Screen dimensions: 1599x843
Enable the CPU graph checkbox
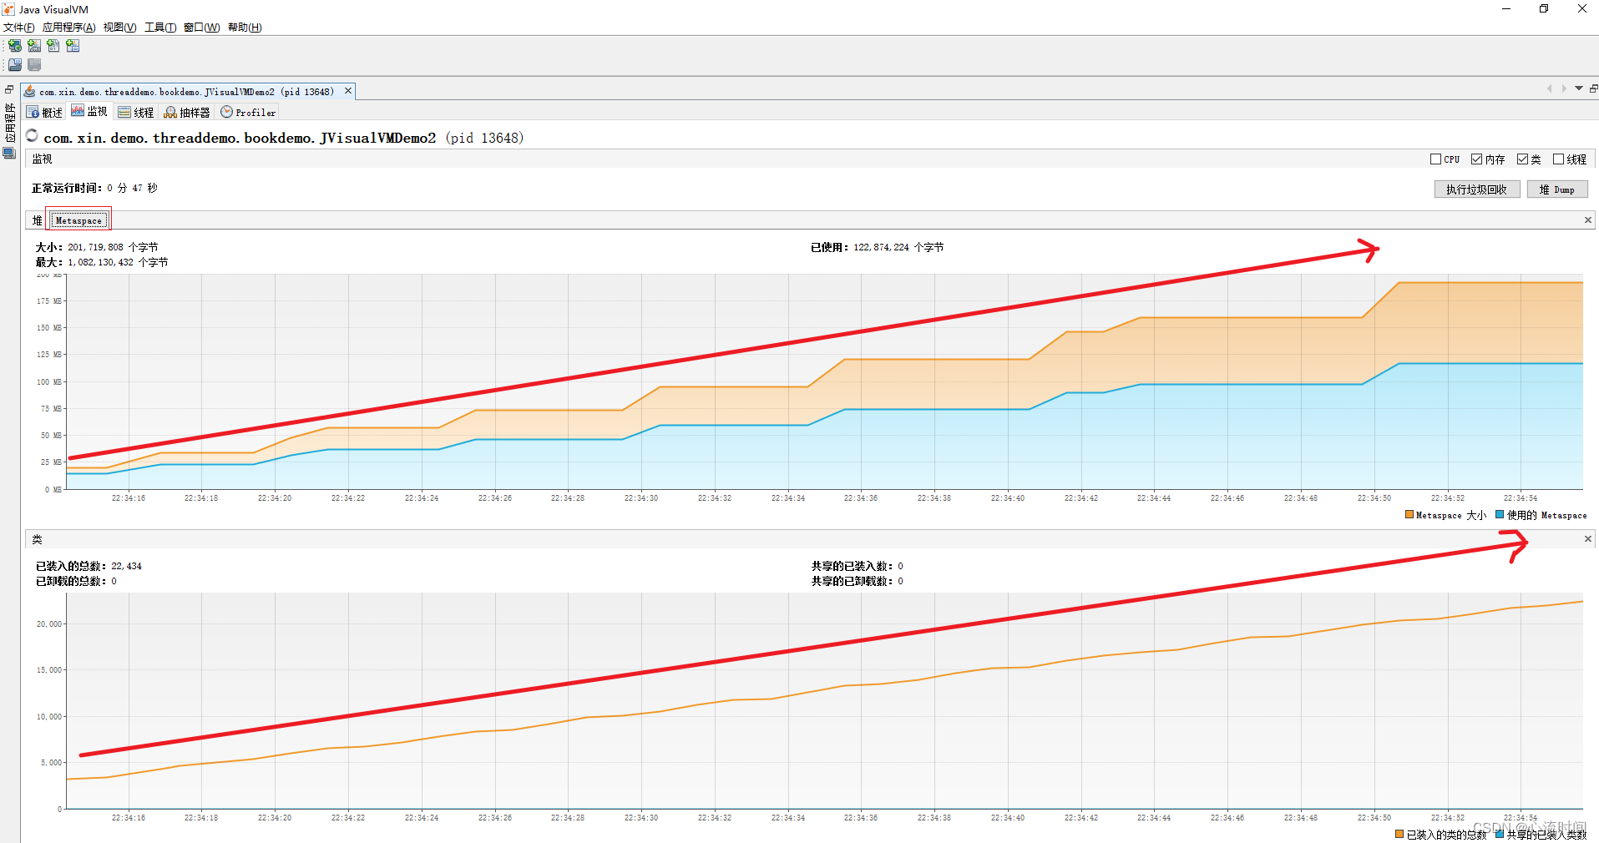(1436, 159)
